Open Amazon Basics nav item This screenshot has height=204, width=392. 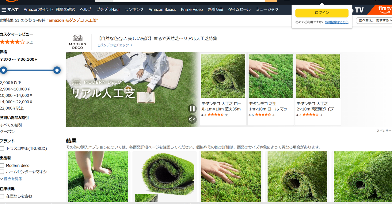pyautogui.click(x=162, y=9)
